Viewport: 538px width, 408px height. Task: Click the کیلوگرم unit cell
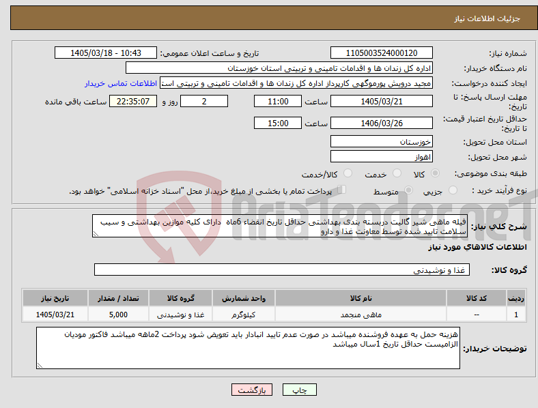[244, 315]
